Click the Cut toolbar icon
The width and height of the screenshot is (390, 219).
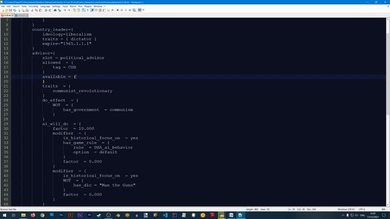click(32, 10)
